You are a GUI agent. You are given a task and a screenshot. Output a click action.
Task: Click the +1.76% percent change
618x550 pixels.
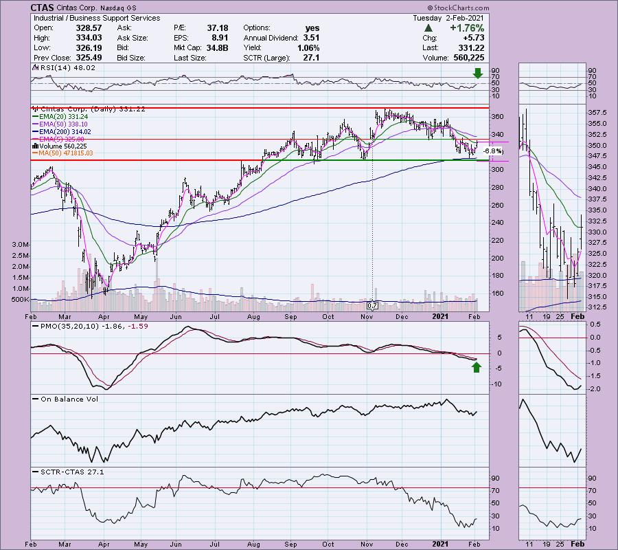467,28
